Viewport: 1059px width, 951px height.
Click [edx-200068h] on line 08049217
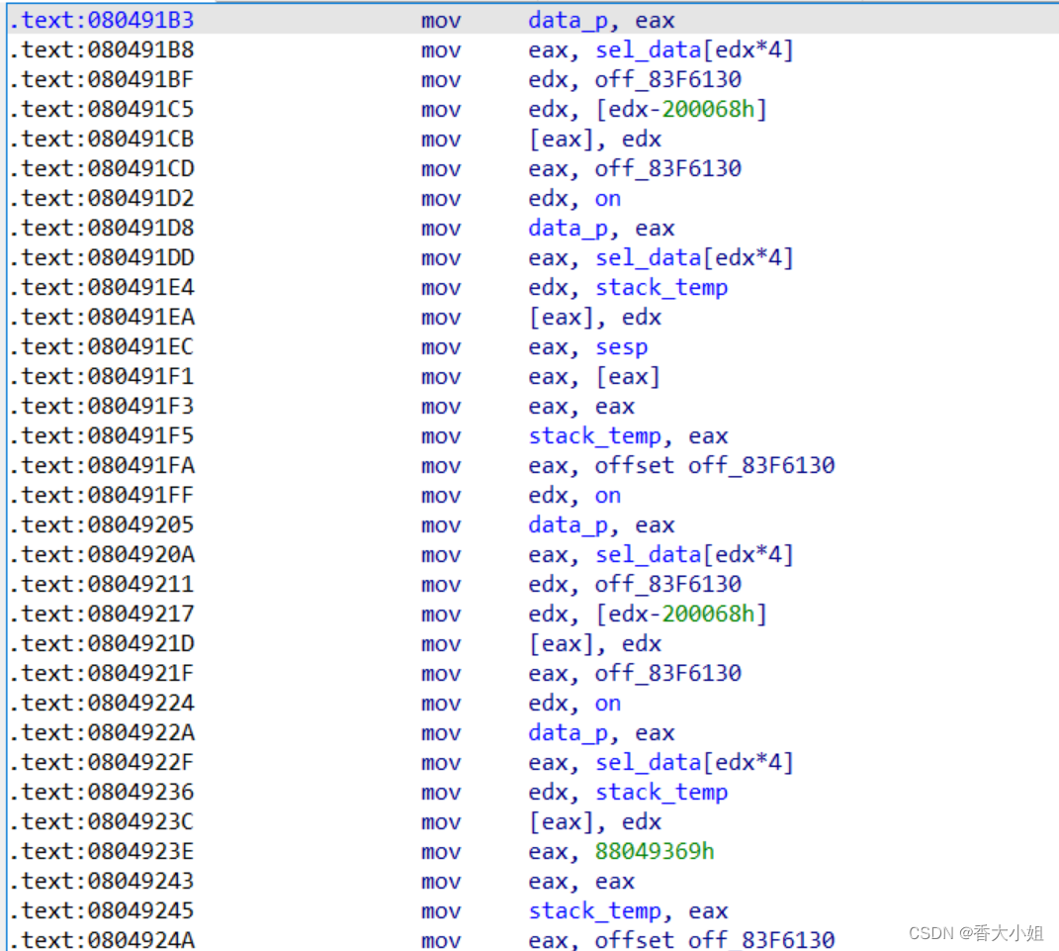pyautogui.click(x=681, y=615)
